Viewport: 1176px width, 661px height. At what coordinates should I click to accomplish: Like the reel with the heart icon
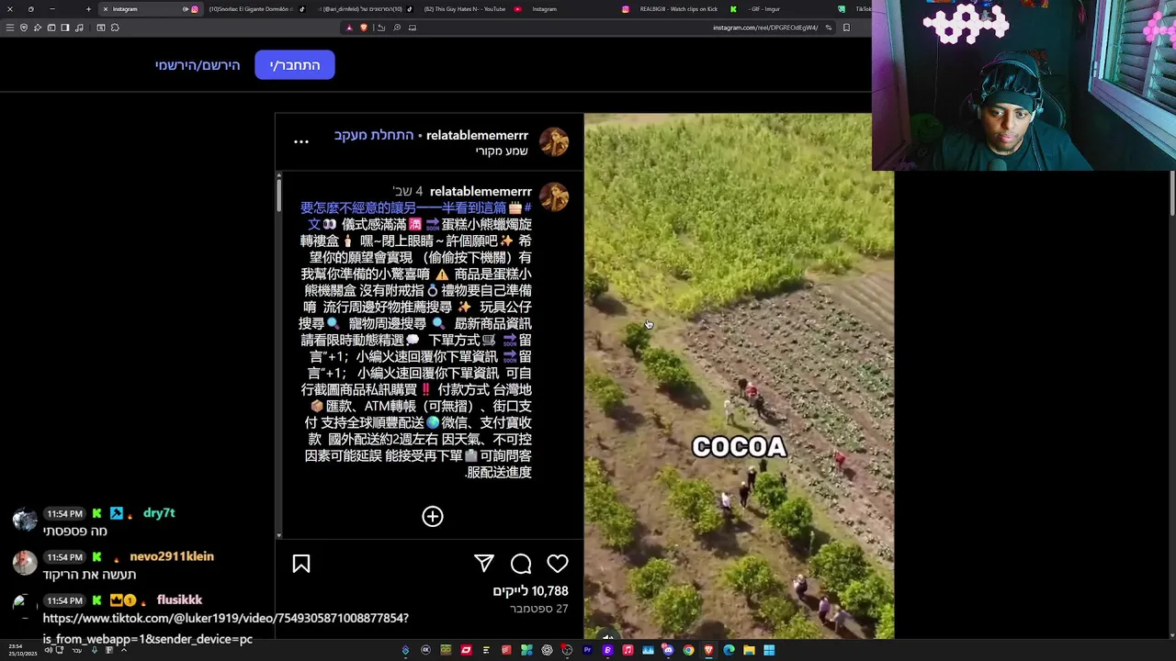(558, 564)
